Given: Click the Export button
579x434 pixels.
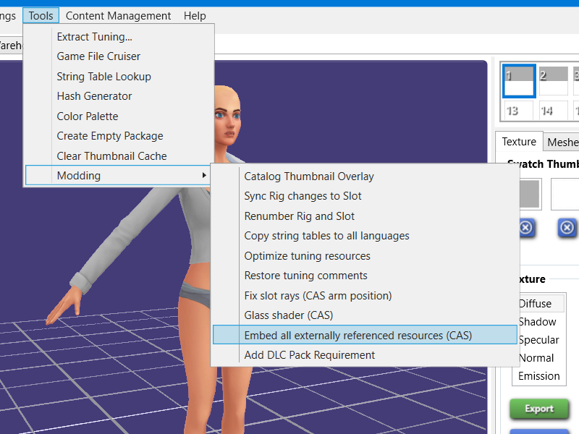Looking at the screenshot, I should click(x=539, y=409).
